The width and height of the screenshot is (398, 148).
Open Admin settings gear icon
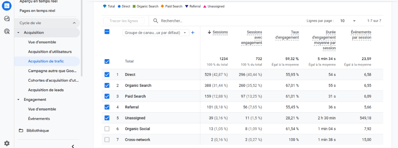tap(7, 143)
